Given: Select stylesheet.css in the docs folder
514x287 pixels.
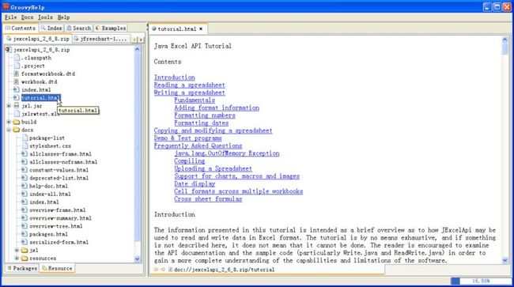Looking at the screenshot, I should pos(50,145).
